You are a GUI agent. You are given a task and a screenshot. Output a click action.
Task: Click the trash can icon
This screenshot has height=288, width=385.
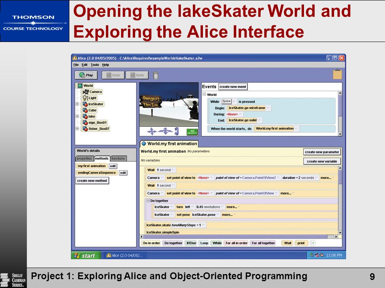tap(156, 75)
